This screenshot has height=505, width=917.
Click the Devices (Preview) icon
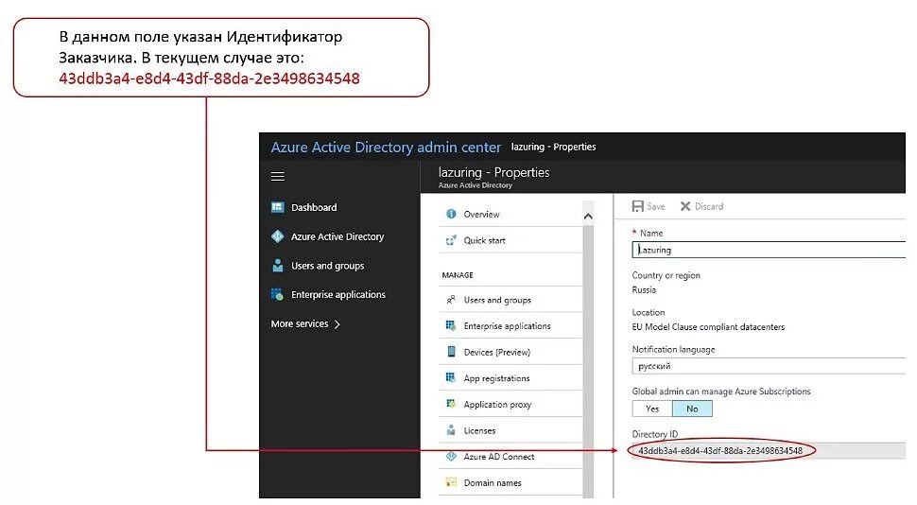[x=451, y=352]
